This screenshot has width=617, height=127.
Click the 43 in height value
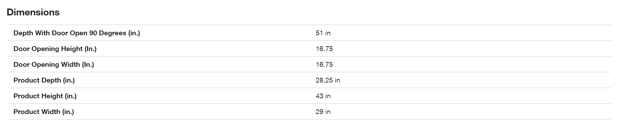click(323, 96)
